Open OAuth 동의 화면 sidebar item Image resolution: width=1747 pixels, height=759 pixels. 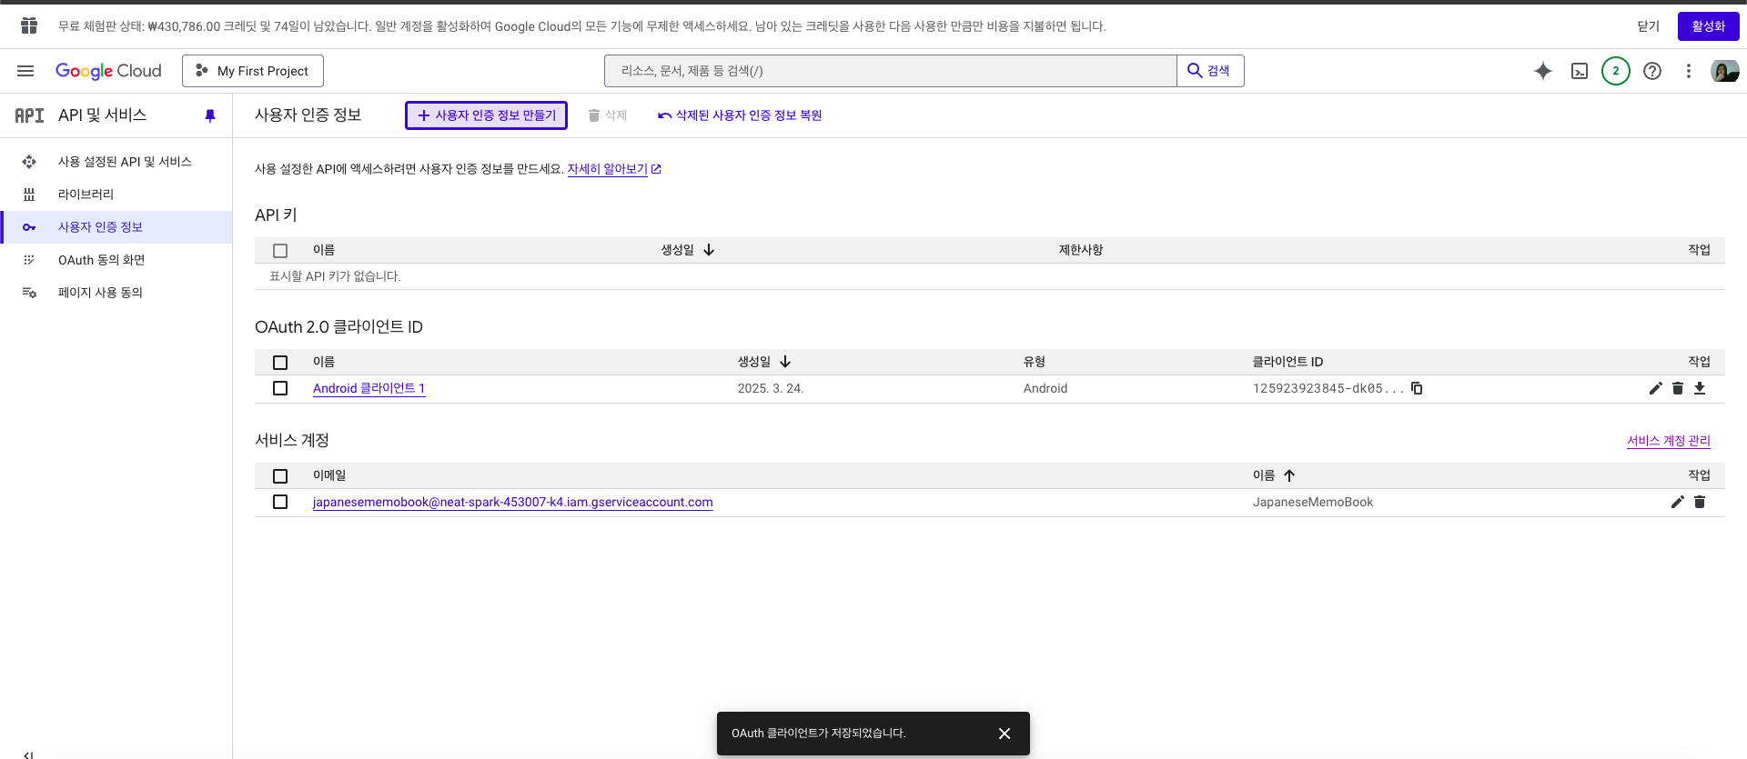point(116,260)
